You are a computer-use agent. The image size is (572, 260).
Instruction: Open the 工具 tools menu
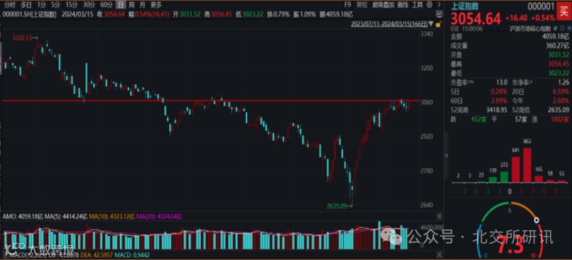(417, 5)
